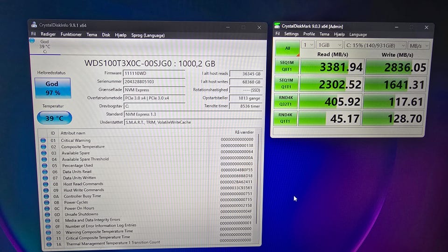Run the SEQ1M Q1T1 test
The width and height of the screenshot is (448, 252).
286,84
